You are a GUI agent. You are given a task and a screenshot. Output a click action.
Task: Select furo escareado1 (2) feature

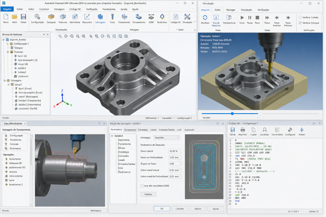tap(27, 60)
